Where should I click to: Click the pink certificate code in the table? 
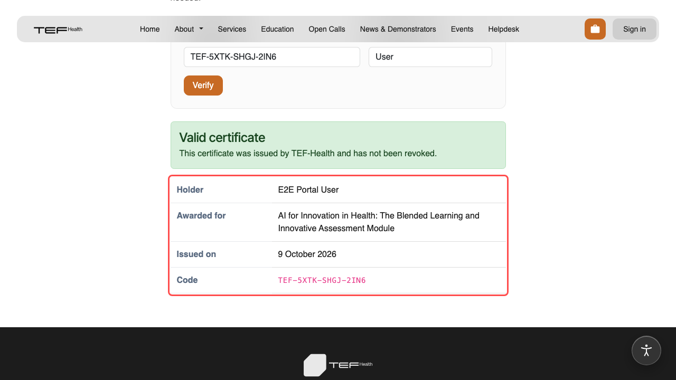coord(322,280)
